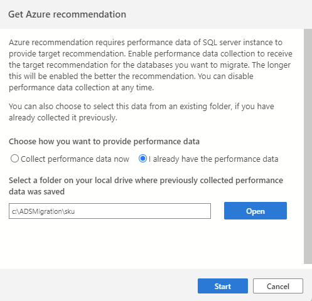Click the Start button
The width and height of the screenshot is (312, 301).
223,286
